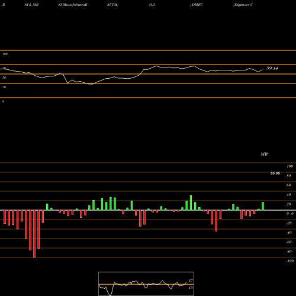Click the -100 axis label in MR panel

click(x=290, y=261)
